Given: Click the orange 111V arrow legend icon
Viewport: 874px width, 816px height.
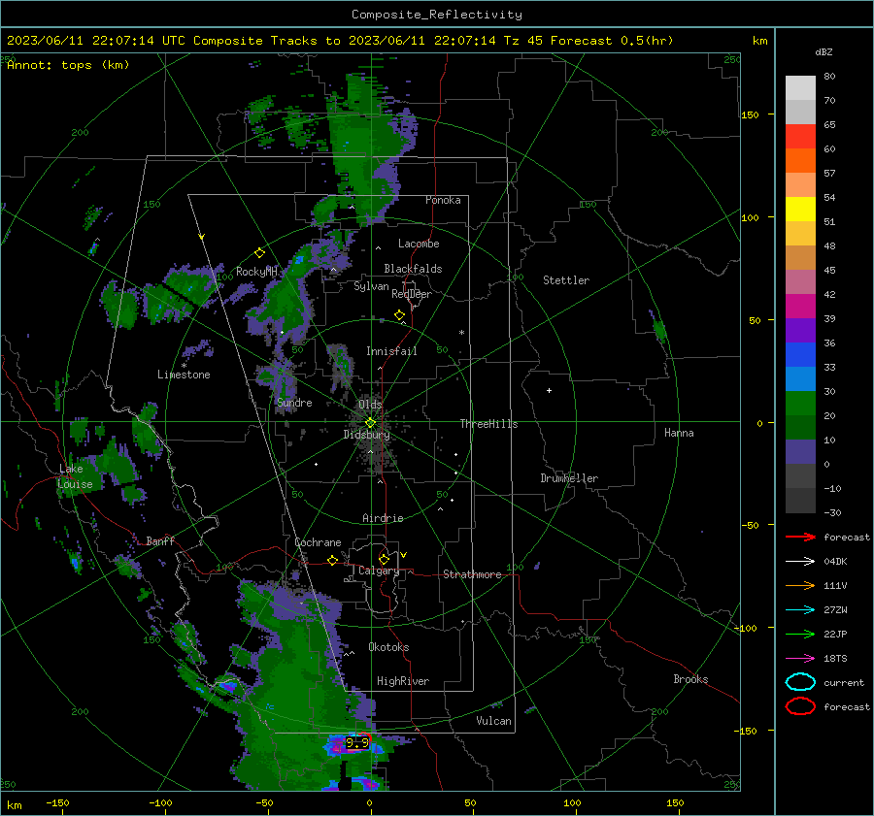Looking at the screenshot, I should 800,585.
